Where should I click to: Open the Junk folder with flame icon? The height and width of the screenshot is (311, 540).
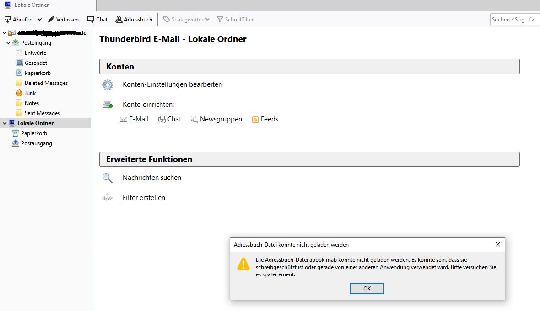coord(30,93)
